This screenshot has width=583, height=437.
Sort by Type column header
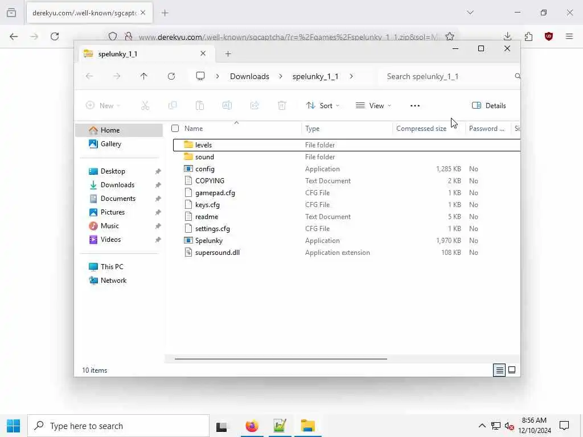tap(313, 129)
